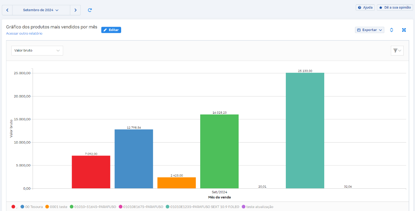Go to the previous month with left arrow
Screen dimensions: 415x211
pos(7,10)
